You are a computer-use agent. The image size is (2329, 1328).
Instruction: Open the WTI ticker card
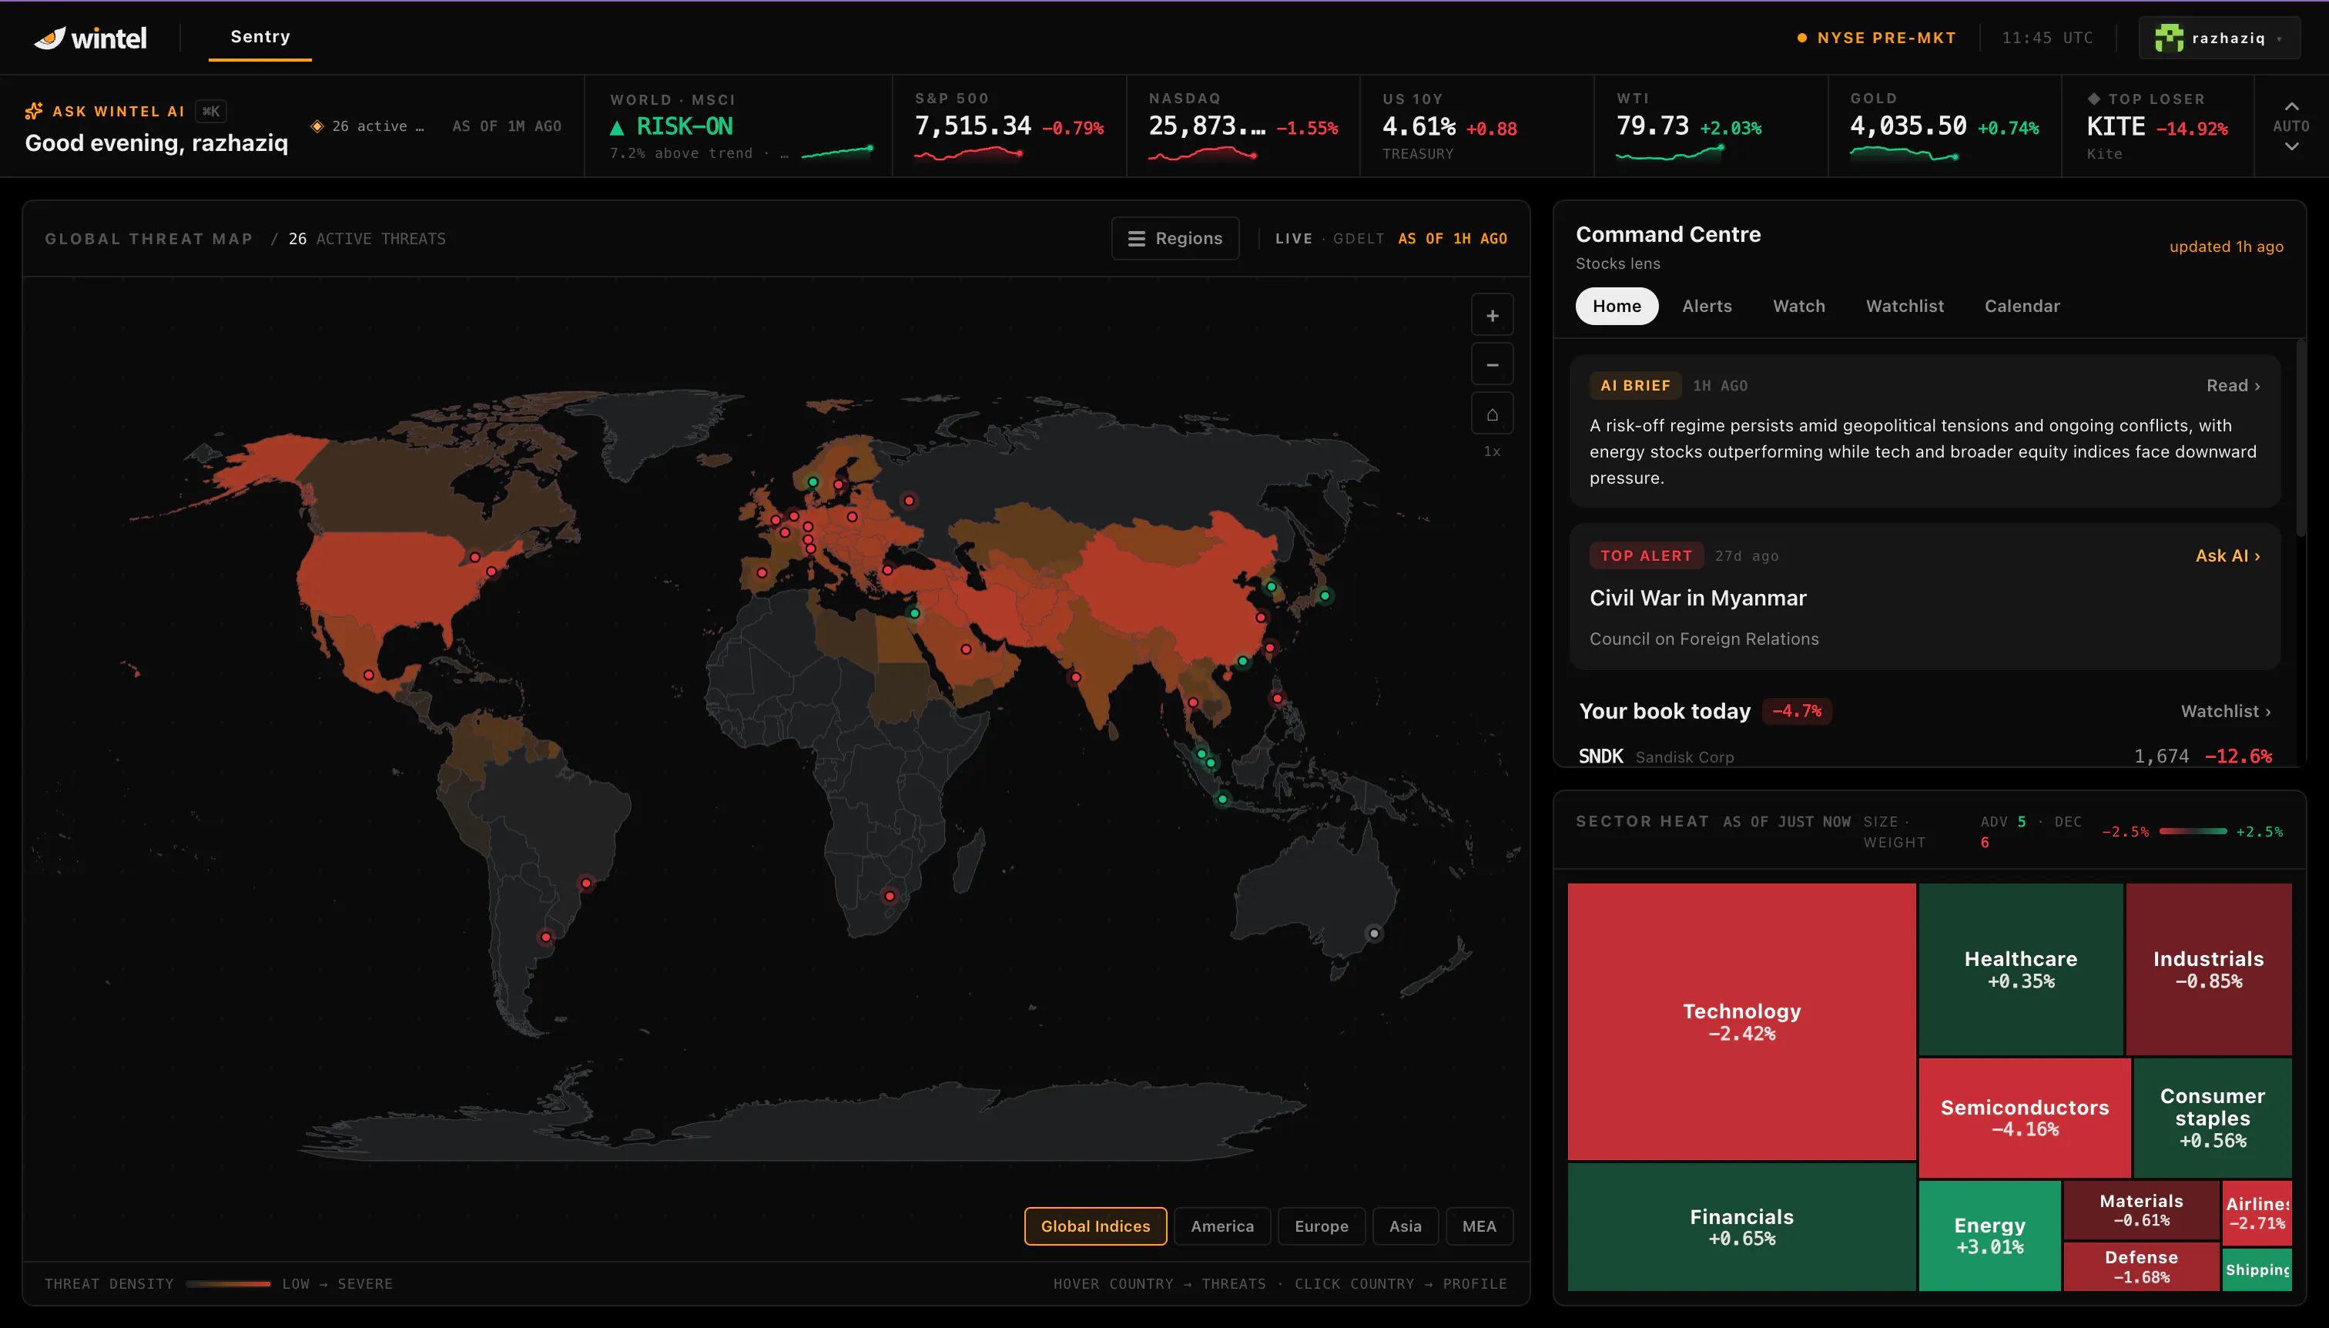tap(1711, 126)
